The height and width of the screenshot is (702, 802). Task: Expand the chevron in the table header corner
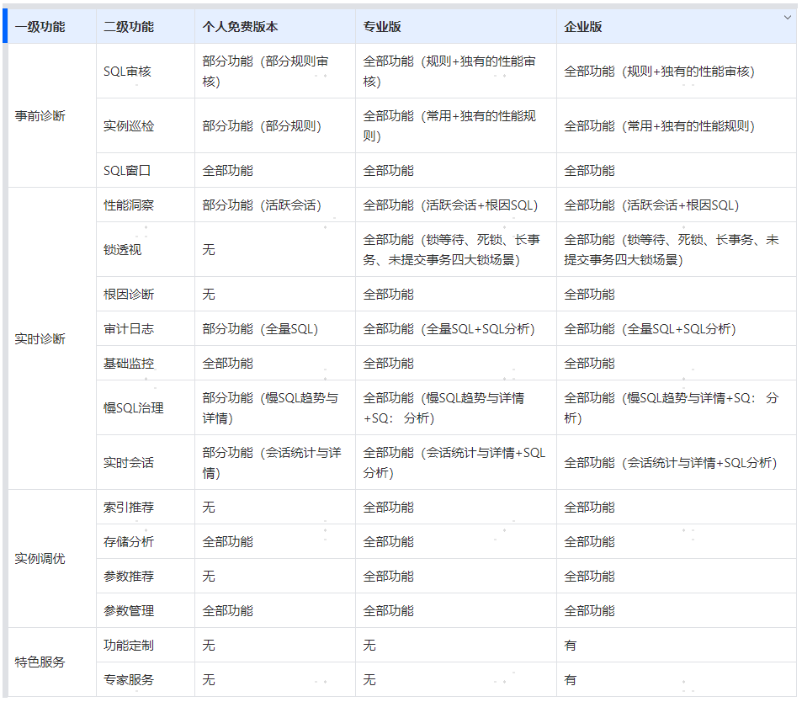[x=787, y=18]
